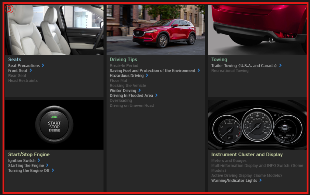The height and width of the screenshot is (195, 310).
Task: Select the Towing section heading
Action: click(x=219, y=60)
